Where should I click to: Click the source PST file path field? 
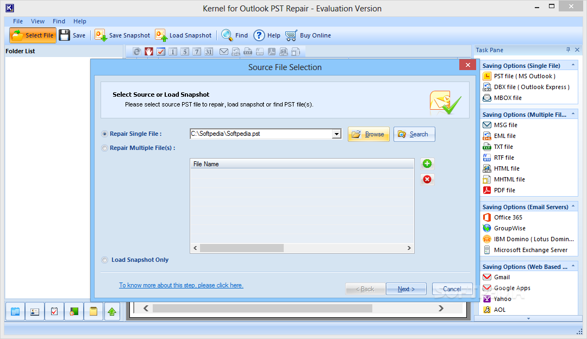pyautogui.click(x=261, y=134)
